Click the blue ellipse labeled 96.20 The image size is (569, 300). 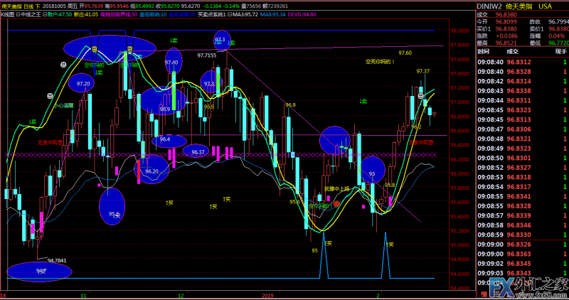[152, 171]
